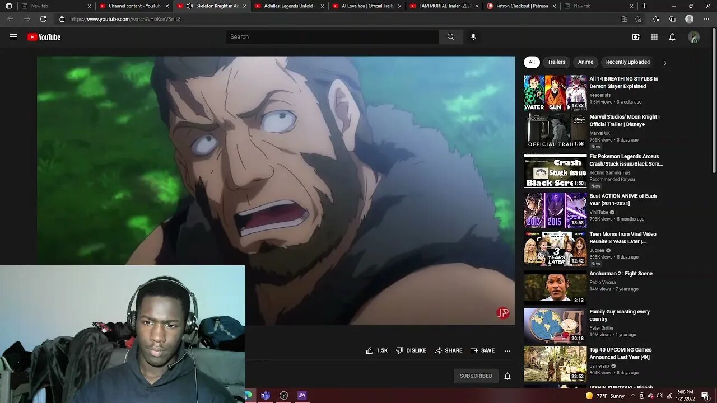This screenshot has height=403, width=717.
Task: Go to the YouTube home logo
Action: (44, 37)
